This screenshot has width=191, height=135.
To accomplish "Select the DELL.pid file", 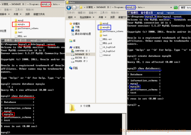I will click(x=106, y=43).
